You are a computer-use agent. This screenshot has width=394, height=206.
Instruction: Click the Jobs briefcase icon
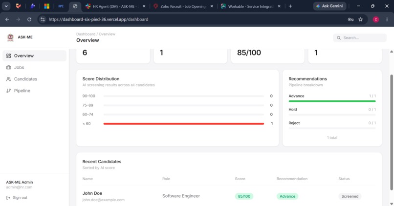(8, 67)
